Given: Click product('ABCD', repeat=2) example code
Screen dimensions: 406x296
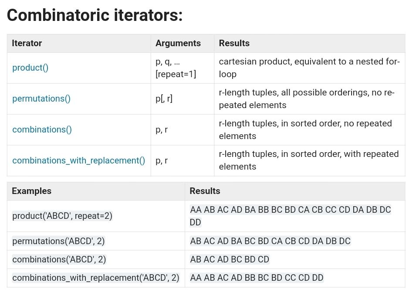Looking at the screenshot, I should [x=62, y=216].
